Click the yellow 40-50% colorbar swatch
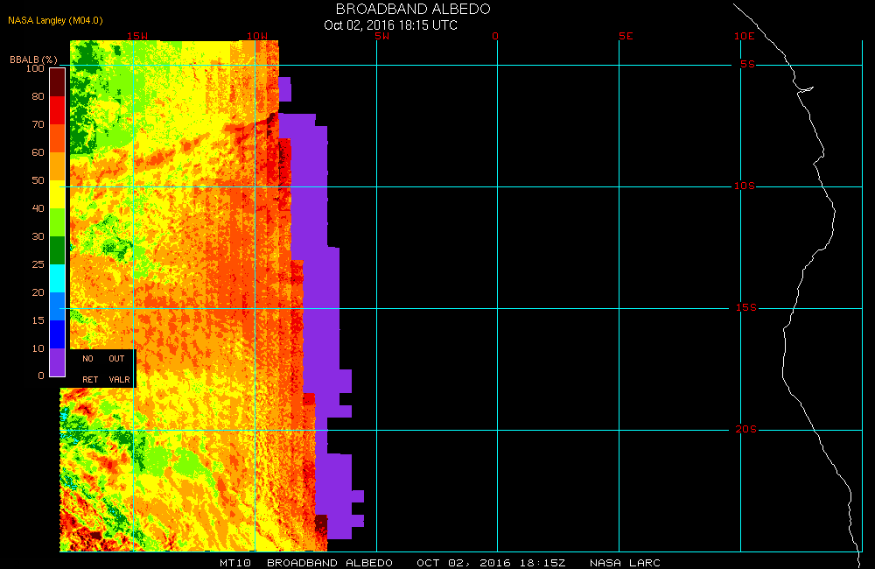This screenshot has height=569, width=875. coord(57,193)
